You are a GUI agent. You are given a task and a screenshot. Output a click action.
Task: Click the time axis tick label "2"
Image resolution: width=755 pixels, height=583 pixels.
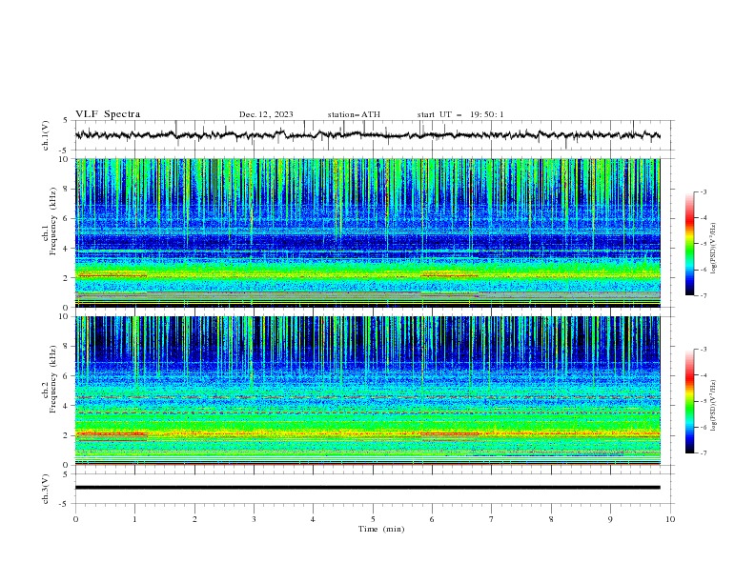(194, 519)
